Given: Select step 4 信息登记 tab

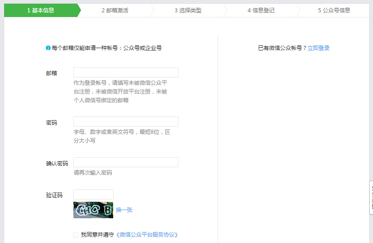Looking at the screenshot, I should click(x=261, y=10).
